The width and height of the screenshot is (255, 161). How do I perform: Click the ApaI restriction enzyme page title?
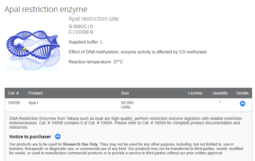click(46, 9)
